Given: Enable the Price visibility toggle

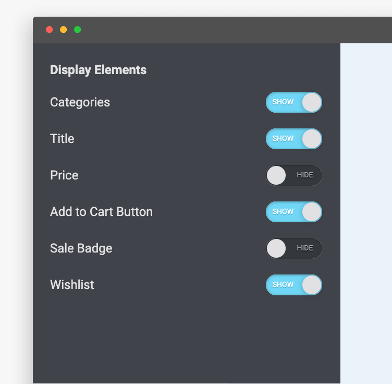Looking at the screenshot, I should point(293,175).
